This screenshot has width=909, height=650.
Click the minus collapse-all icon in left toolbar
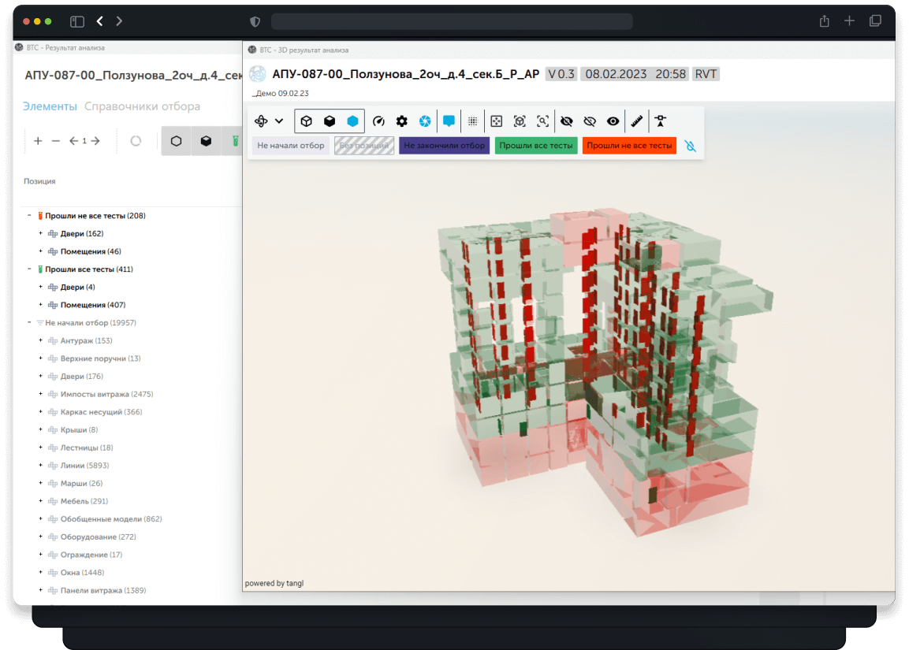pyautogui.click(x=56, y=141)
